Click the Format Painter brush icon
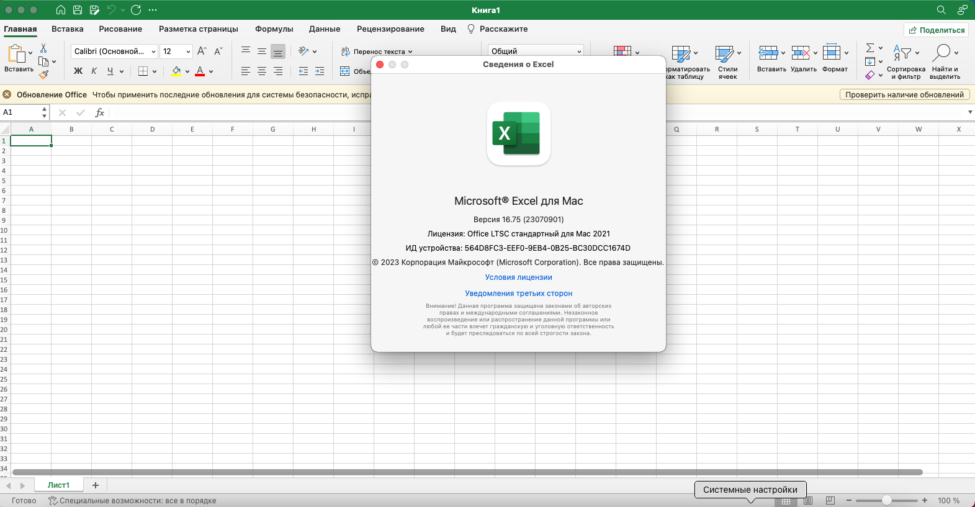Image resolution: width=975 pixels, height=507 pixels. [43, 75]
